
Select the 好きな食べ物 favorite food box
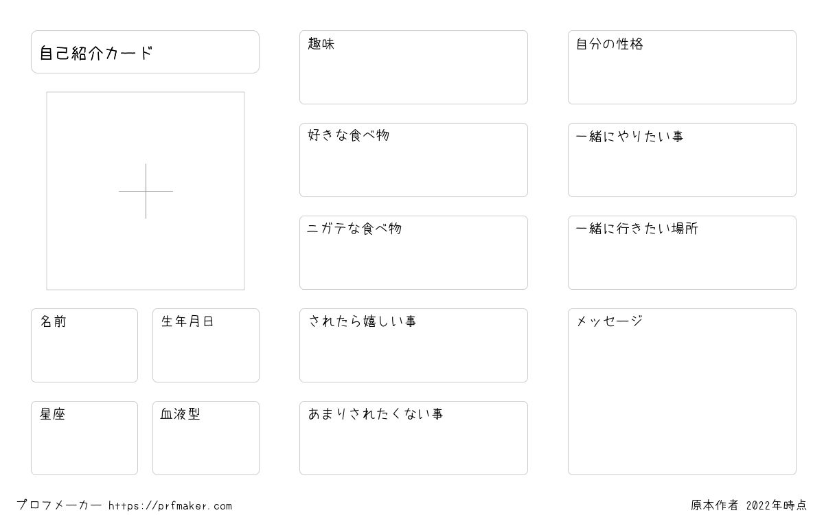[x=413, y=160]
